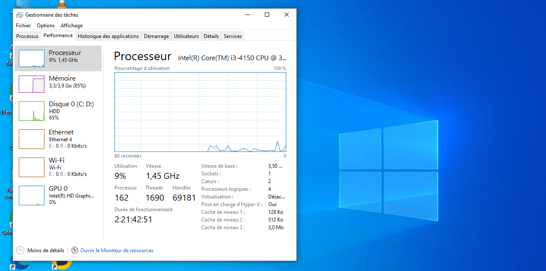Click the large 1,45 GHz value under Vitesse
Viewport: 546px width, 271px height.
(163, 176)
